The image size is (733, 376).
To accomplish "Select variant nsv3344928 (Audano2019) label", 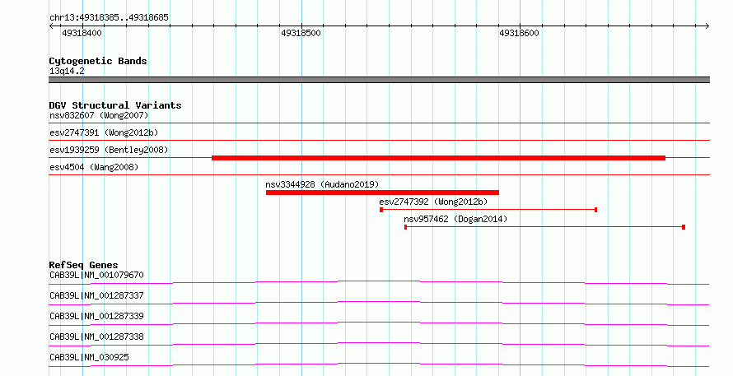I will 322,184.
